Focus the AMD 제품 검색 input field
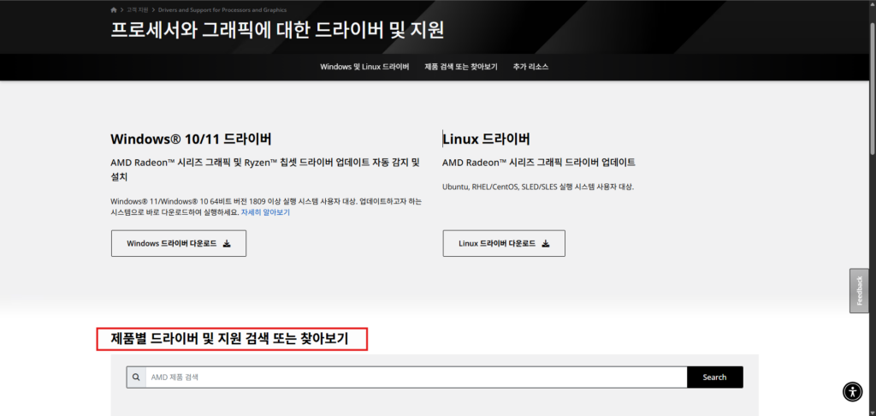Image resolution: width=876 pixels, height=416 pixels. [x=417, y=377]
